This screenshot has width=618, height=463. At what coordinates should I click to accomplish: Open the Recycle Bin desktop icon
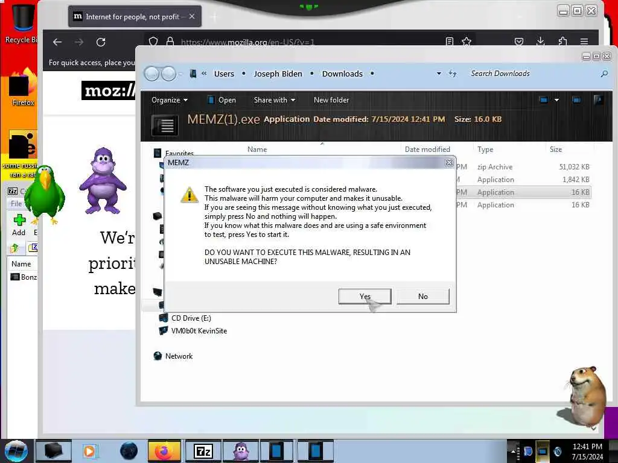coord(21,23)
